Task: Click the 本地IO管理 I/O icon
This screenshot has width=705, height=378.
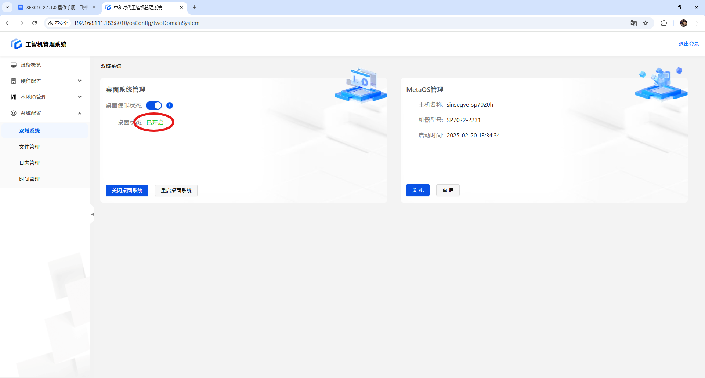Action: click(14, 97)
